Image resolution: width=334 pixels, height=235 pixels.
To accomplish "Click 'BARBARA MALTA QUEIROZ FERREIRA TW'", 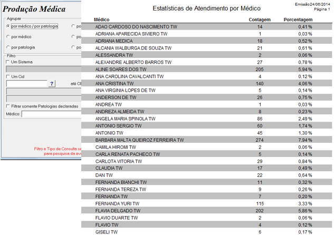I will tap(206, 140).
